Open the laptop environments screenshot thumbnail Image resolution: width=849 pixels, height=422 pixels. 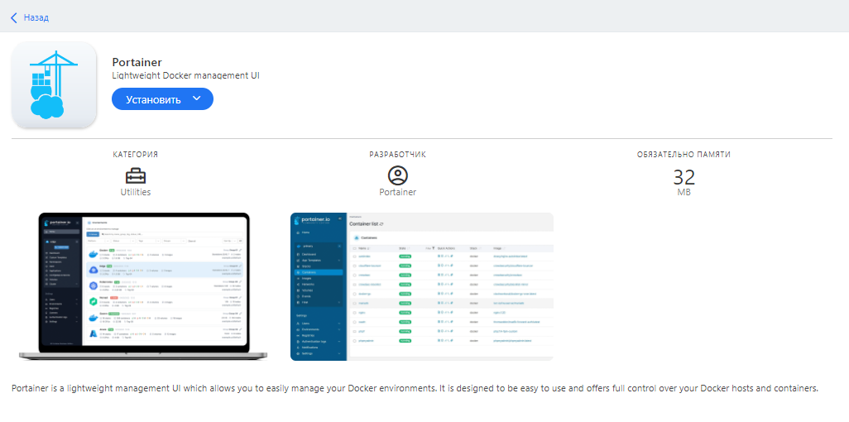click(142, 286)
